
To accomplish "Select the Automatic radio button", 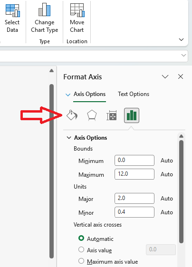I will click(x=81, y=238).
